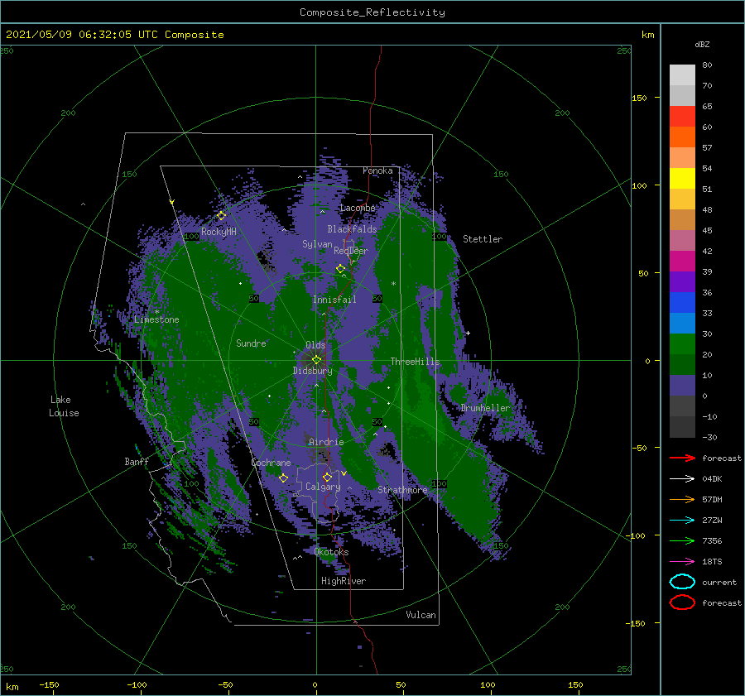
Task: Select the orange 57-60 dBZ swatch
Action: point(682,137)
